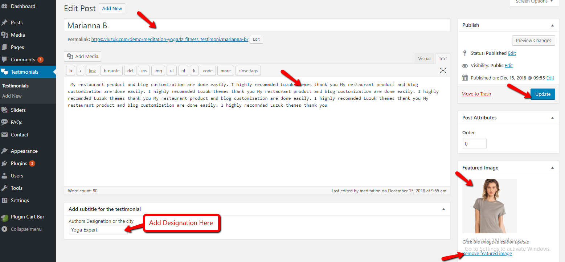Collapse the Publish panel
This screenshot has height=262, width=565.
click(552, 25)
